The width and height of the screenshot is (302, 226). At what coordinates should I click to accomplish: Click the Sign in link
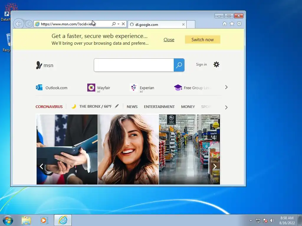click(x=201, y=64)
